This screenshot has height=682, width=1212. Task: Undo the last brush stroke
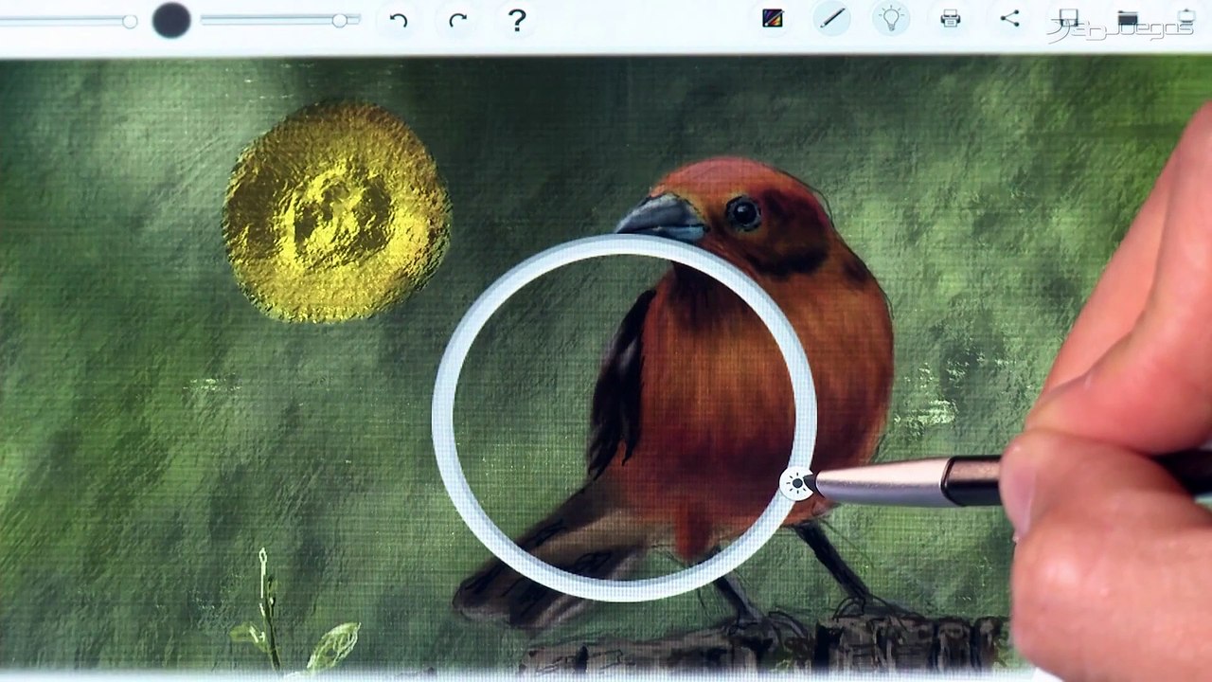[399, 20]
